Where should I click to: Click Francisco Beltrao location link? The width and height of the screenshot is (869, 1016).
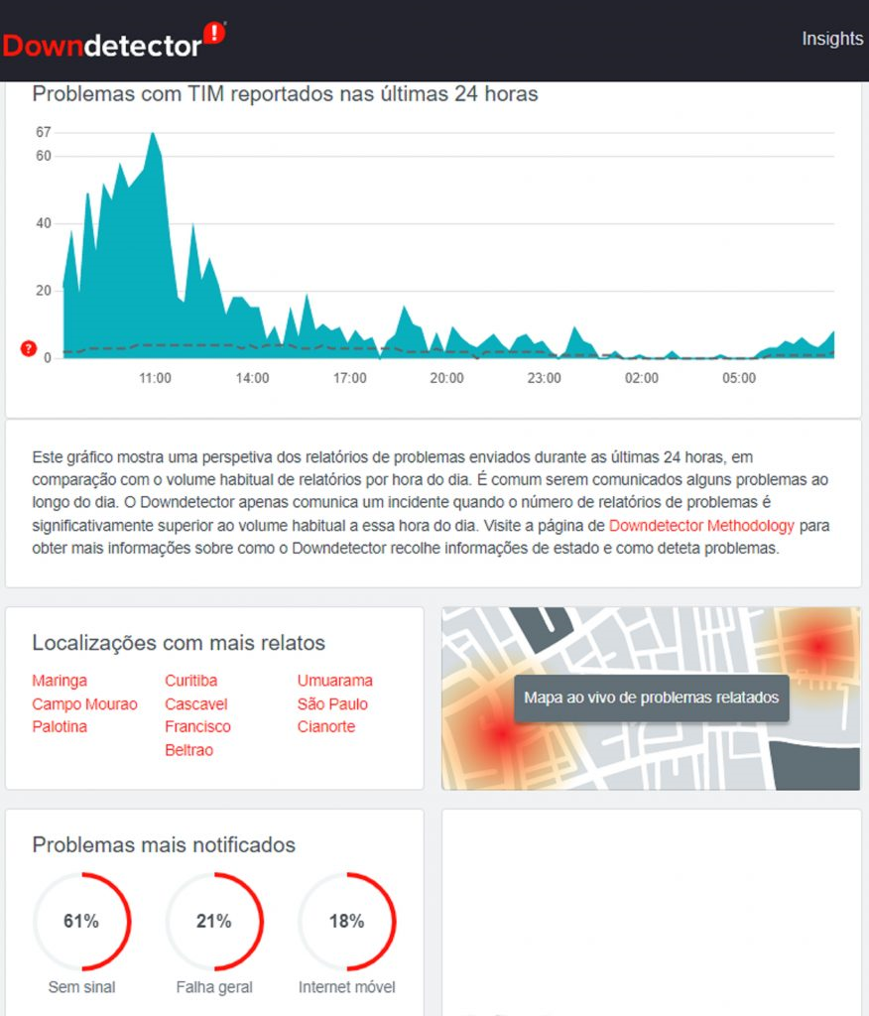(197, 738)
